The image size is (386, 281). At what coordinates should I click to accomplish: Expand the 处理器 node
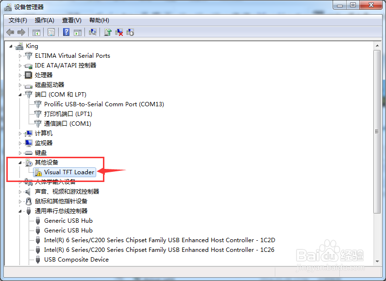click(20, 75)
